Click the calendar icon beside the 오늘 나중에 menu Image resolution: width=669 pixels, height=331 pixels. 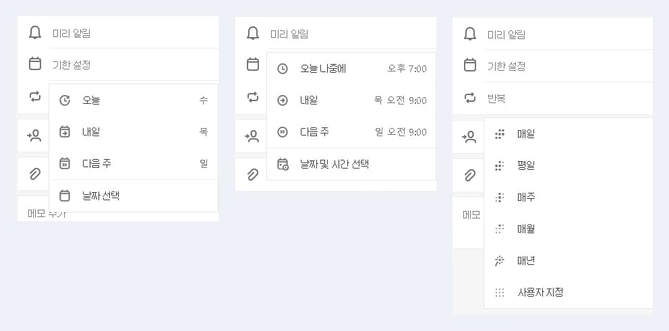tap(253, 65)
